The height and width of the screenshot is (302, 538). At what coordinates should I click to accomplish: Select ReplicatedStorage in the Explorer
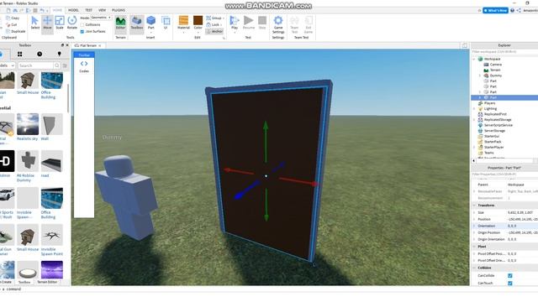(498, 119)
